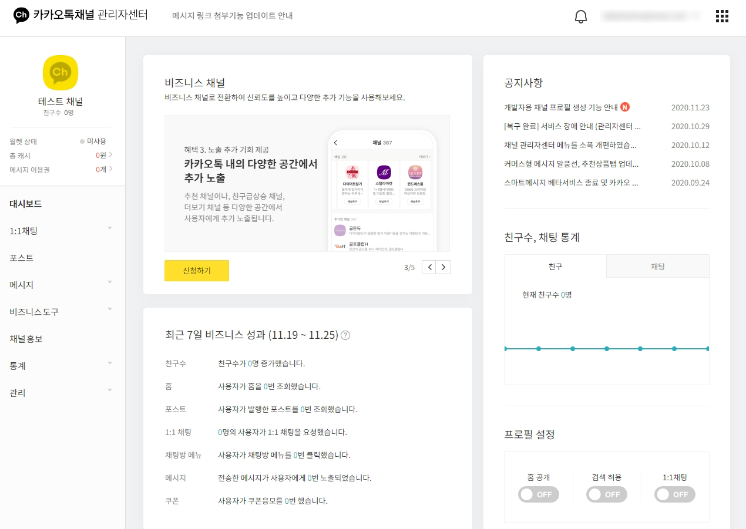The image size is (746, 529).
Task: Open the notification bell
Action: [x=580, y=16]
